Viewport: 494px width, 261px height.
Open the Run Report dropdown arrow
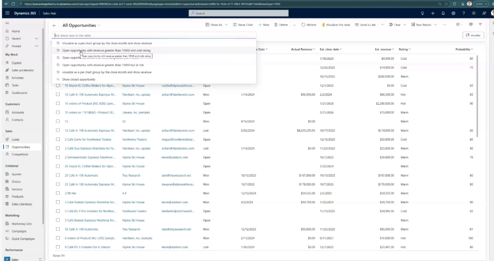pos(436,25)
